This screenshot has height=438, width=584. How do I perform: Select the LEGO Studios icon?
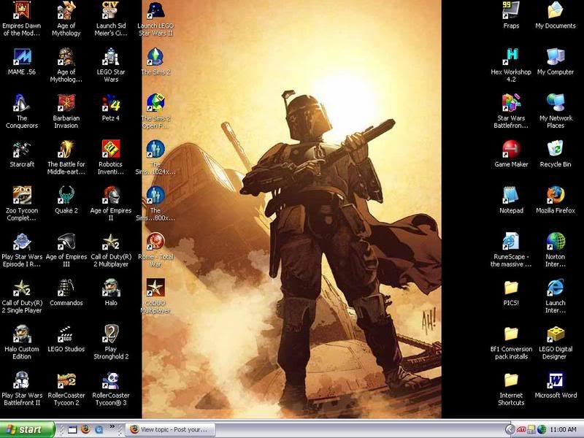coord(66,339)
